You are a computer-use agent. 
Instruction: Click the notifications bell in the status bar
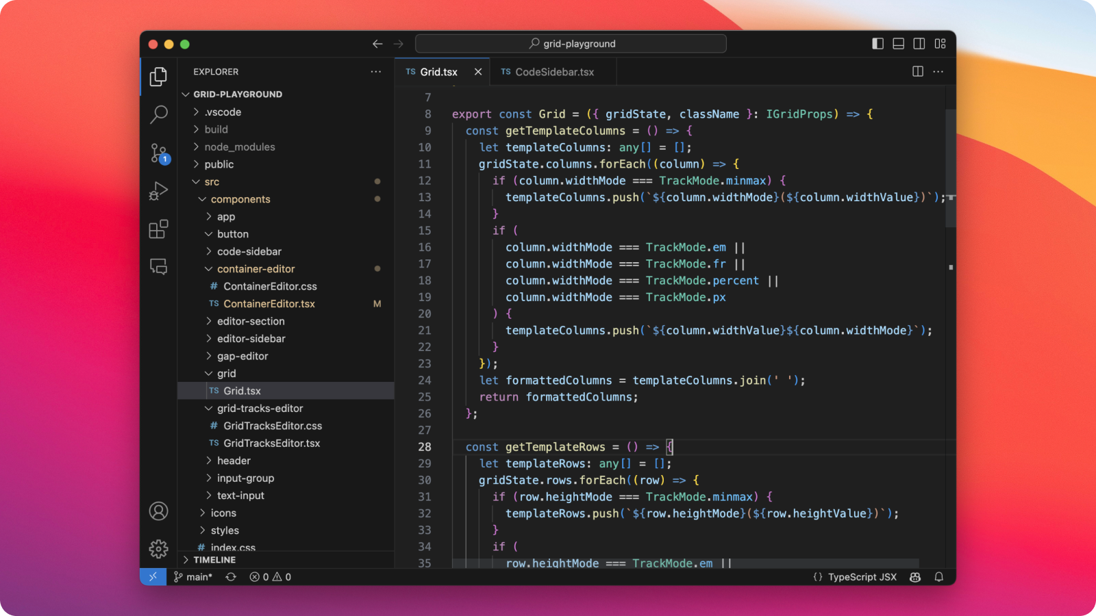pos(939,577)
